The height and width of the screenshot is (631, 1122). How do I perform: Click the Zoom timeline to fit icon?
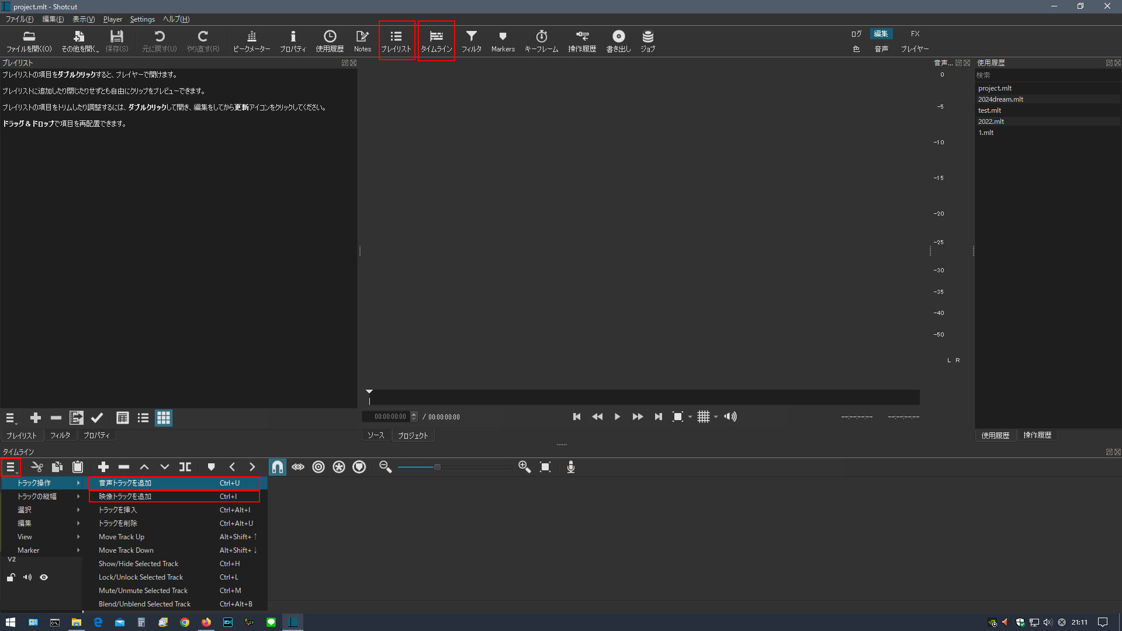[545, 467]
